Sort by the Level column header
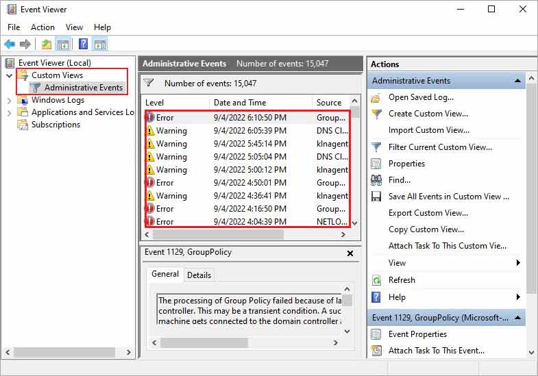538x376 pixels. pyautogui.click(x=175, y=103)
